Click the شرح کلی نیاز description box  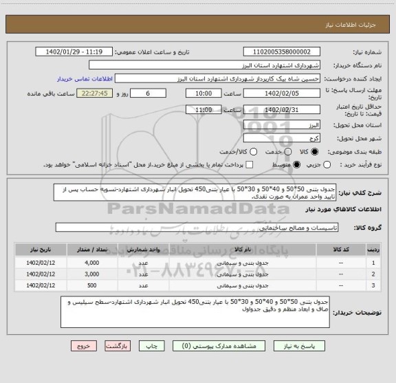click(x=195, y=193)
